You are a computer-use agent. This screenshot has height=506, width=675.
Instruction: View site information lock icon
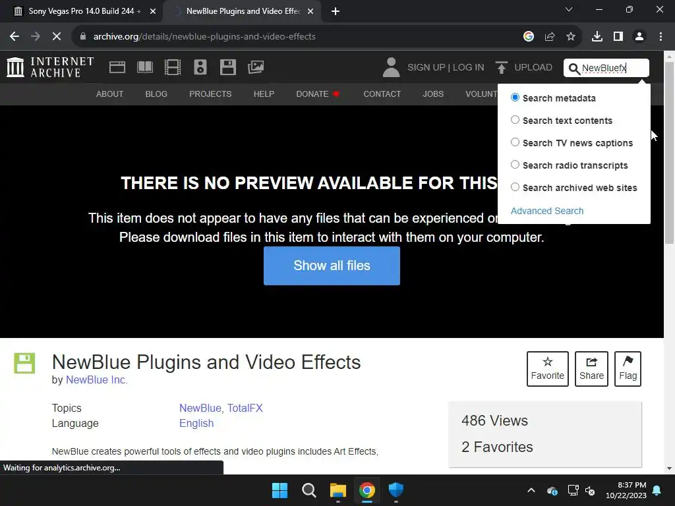(x=83, y=37)
